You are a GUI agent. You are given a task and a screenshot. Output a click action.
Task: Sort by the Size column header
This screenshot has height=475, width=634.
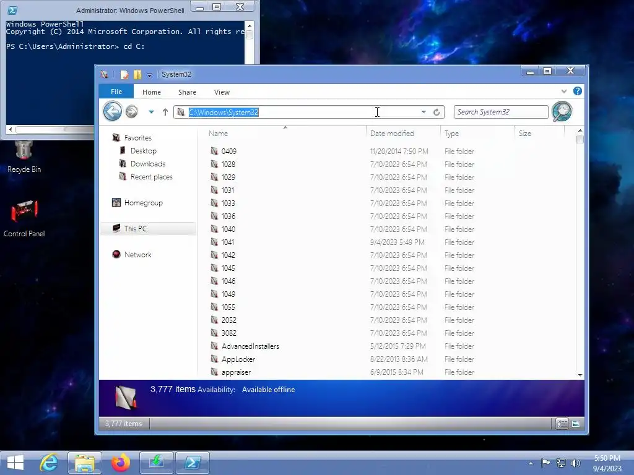pos(525,134)
